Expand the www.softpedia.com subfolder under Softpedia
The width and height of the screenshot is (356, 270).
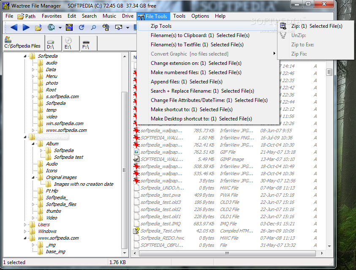point(33,130)
